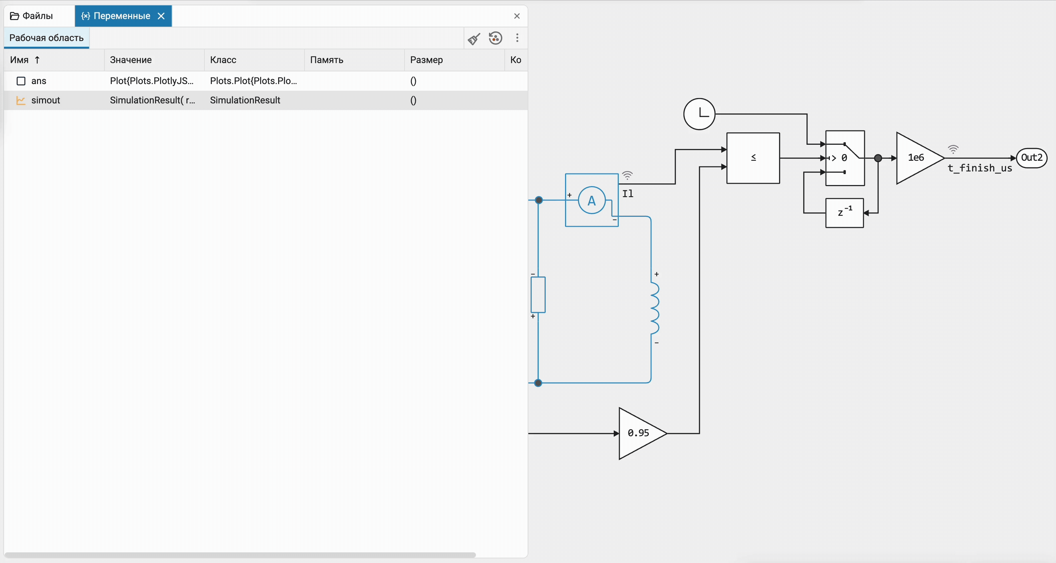Click the clear workspace broom icon
Image resolution: width=1056 pixels, height=563 pixels.
pyautogui.click(x=474, y=39)
